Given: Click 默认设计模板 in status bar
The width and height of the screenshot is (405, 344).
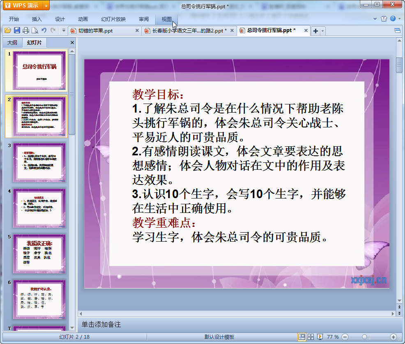Looking at the screenshot, I should coord(219,337).
